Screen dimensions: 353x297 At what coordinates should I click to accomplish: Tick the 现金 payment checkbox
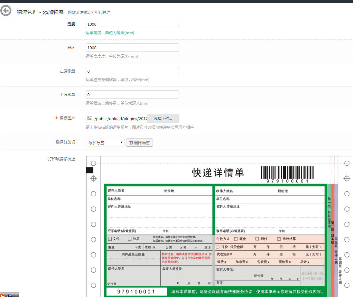[236, 239]
